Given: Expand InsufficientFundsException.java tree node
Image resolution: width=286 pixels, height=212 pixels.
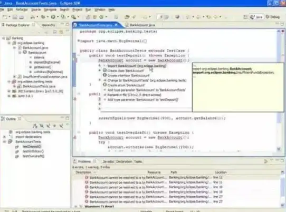Looking at the screenshot, I should [14, 77].
